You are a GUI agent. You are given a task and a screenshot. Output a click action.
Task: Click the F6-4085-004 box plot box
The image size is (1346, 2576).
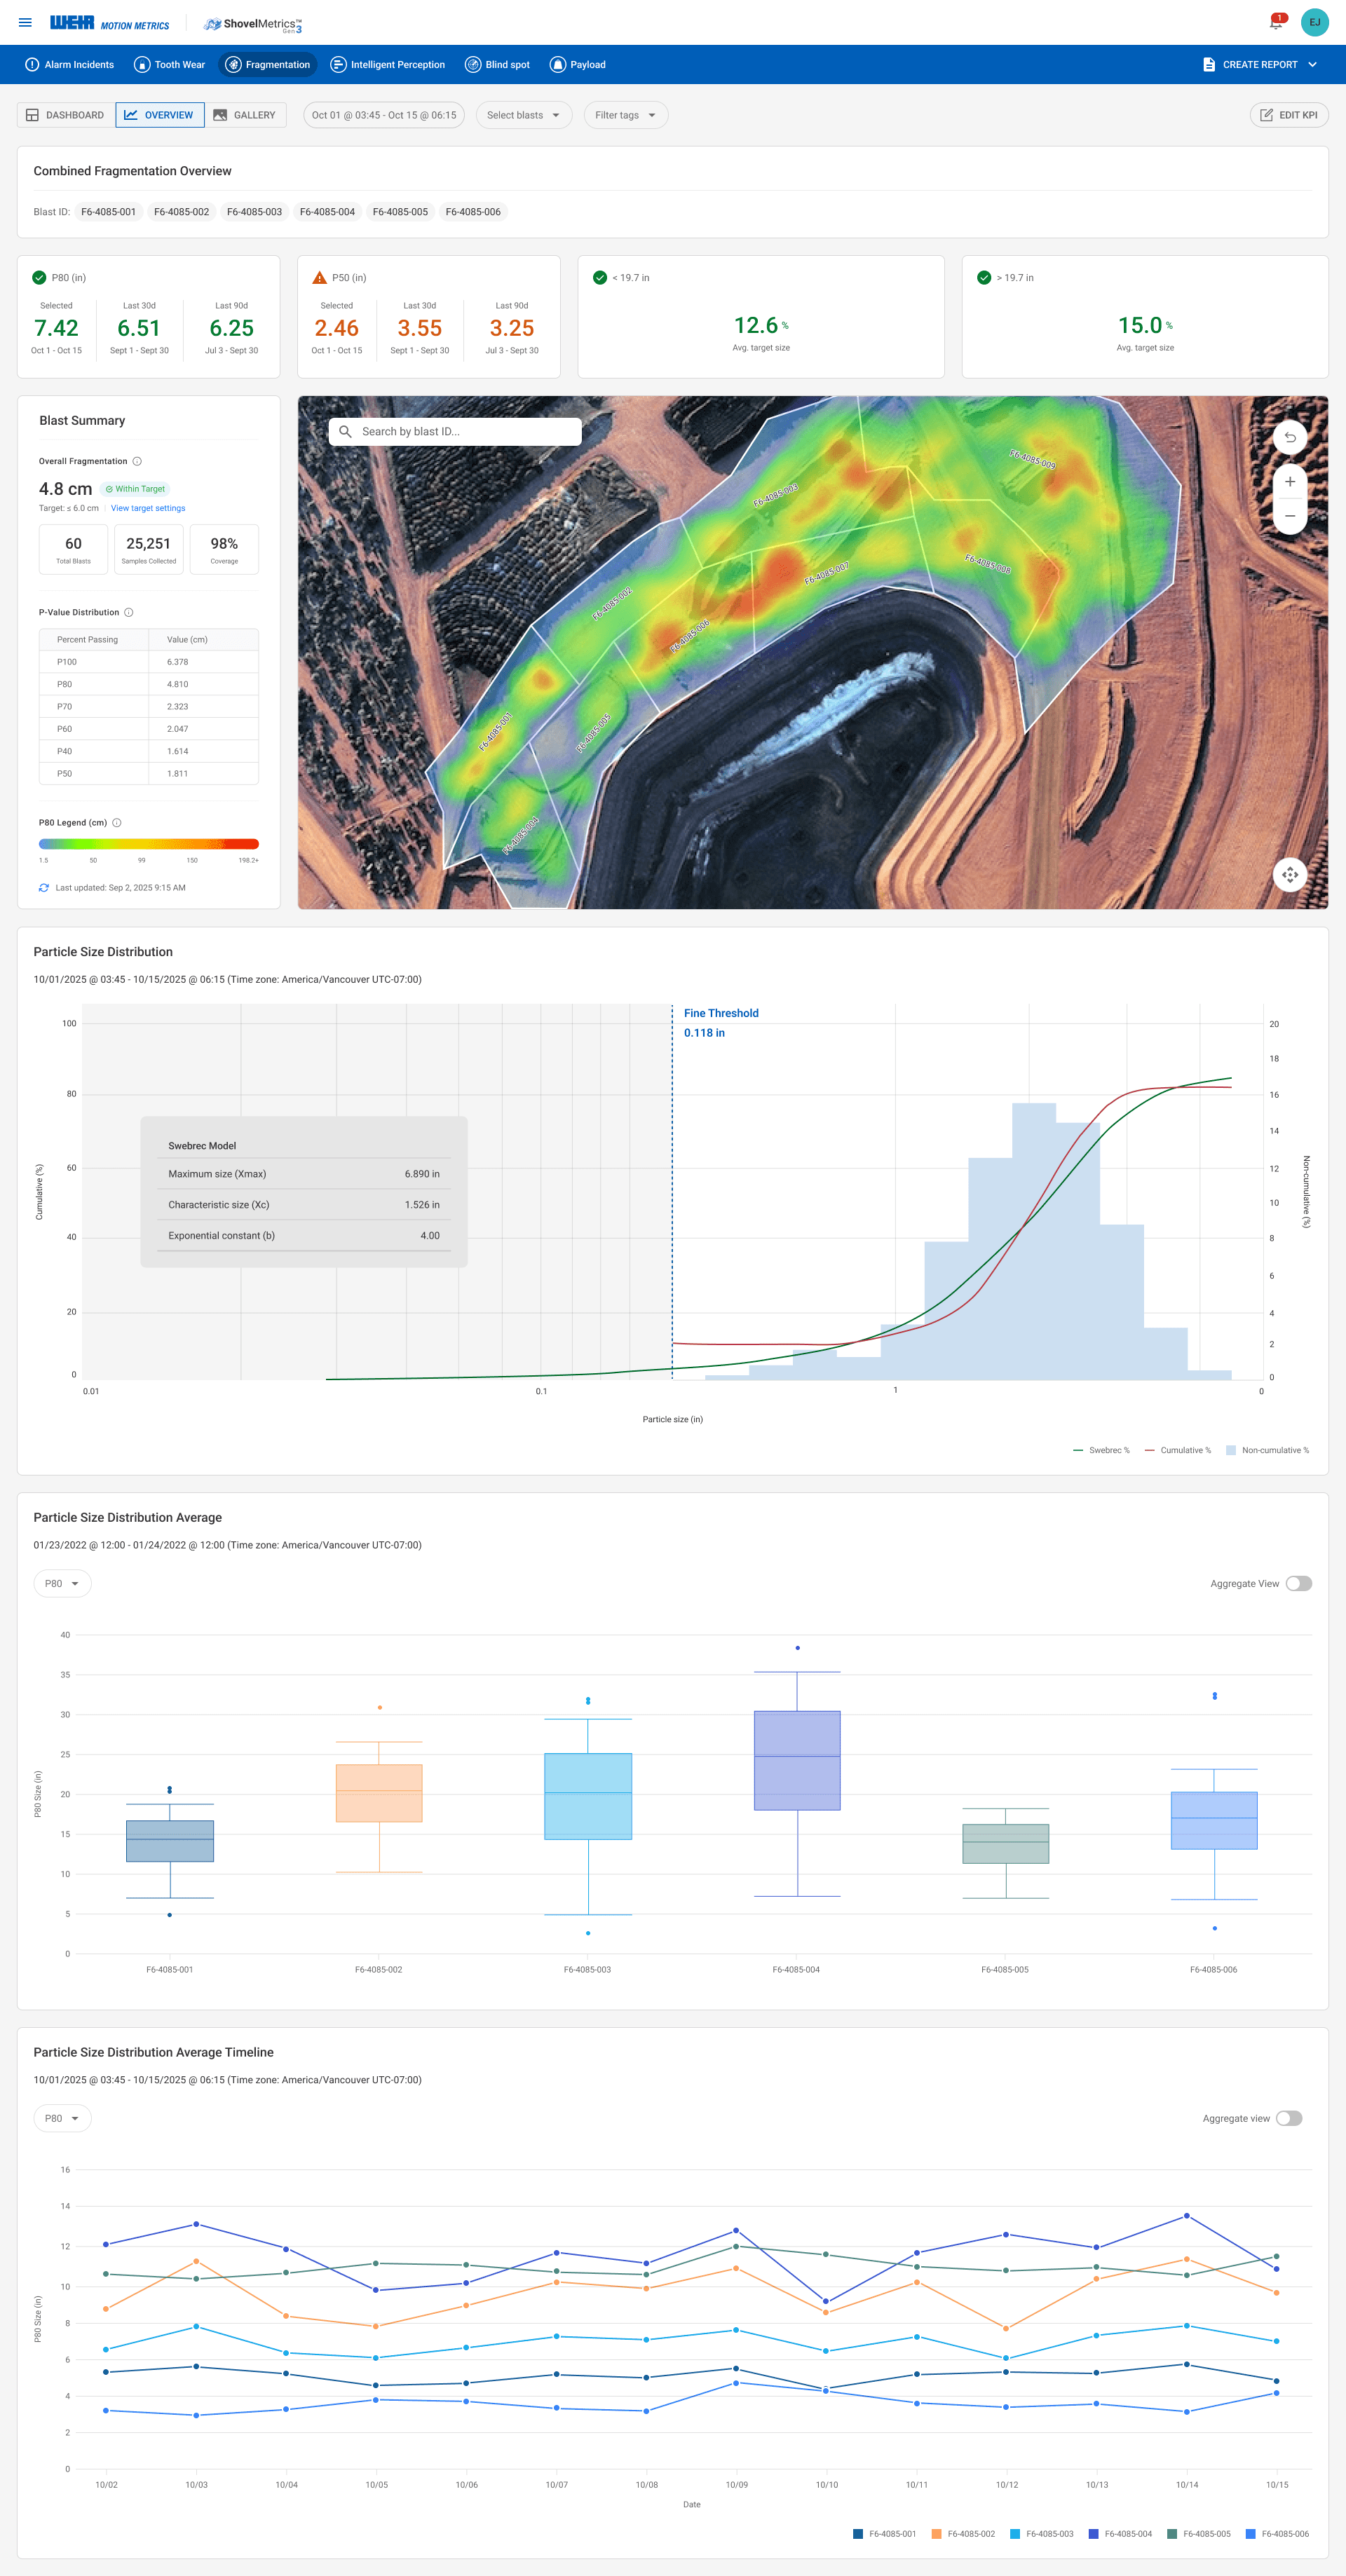tap(797, 1760)
